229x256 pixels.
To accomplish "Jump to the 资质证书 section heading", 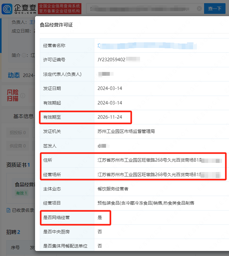I will tap(18, 165).
